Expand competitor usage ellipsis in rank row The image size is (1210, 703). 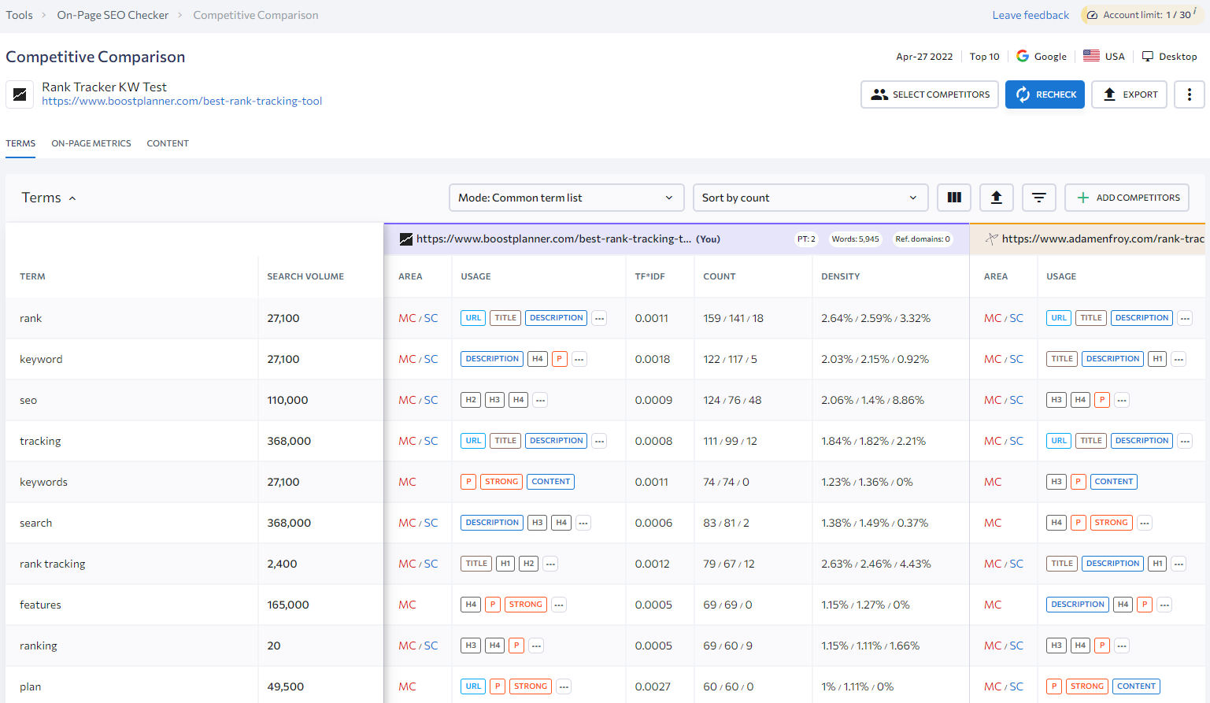pyautogui.click(x=1186, y=318)
